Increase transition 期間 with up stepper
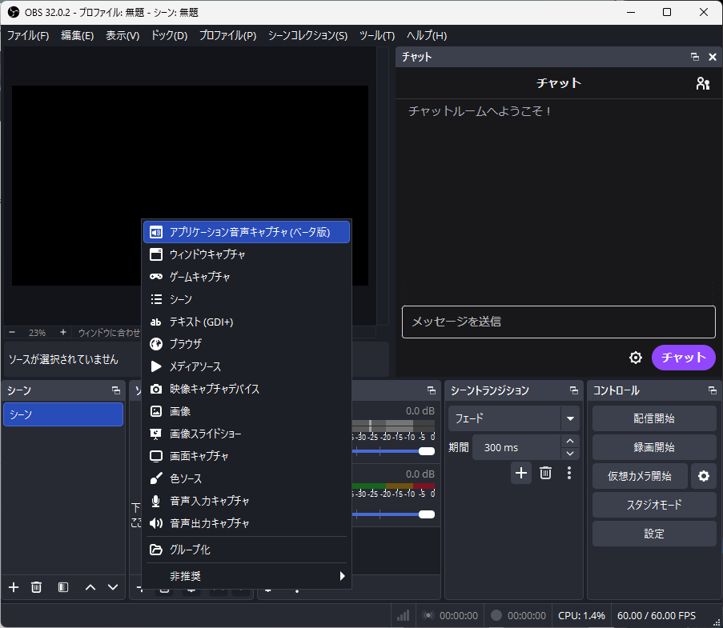 pos(570,442)
